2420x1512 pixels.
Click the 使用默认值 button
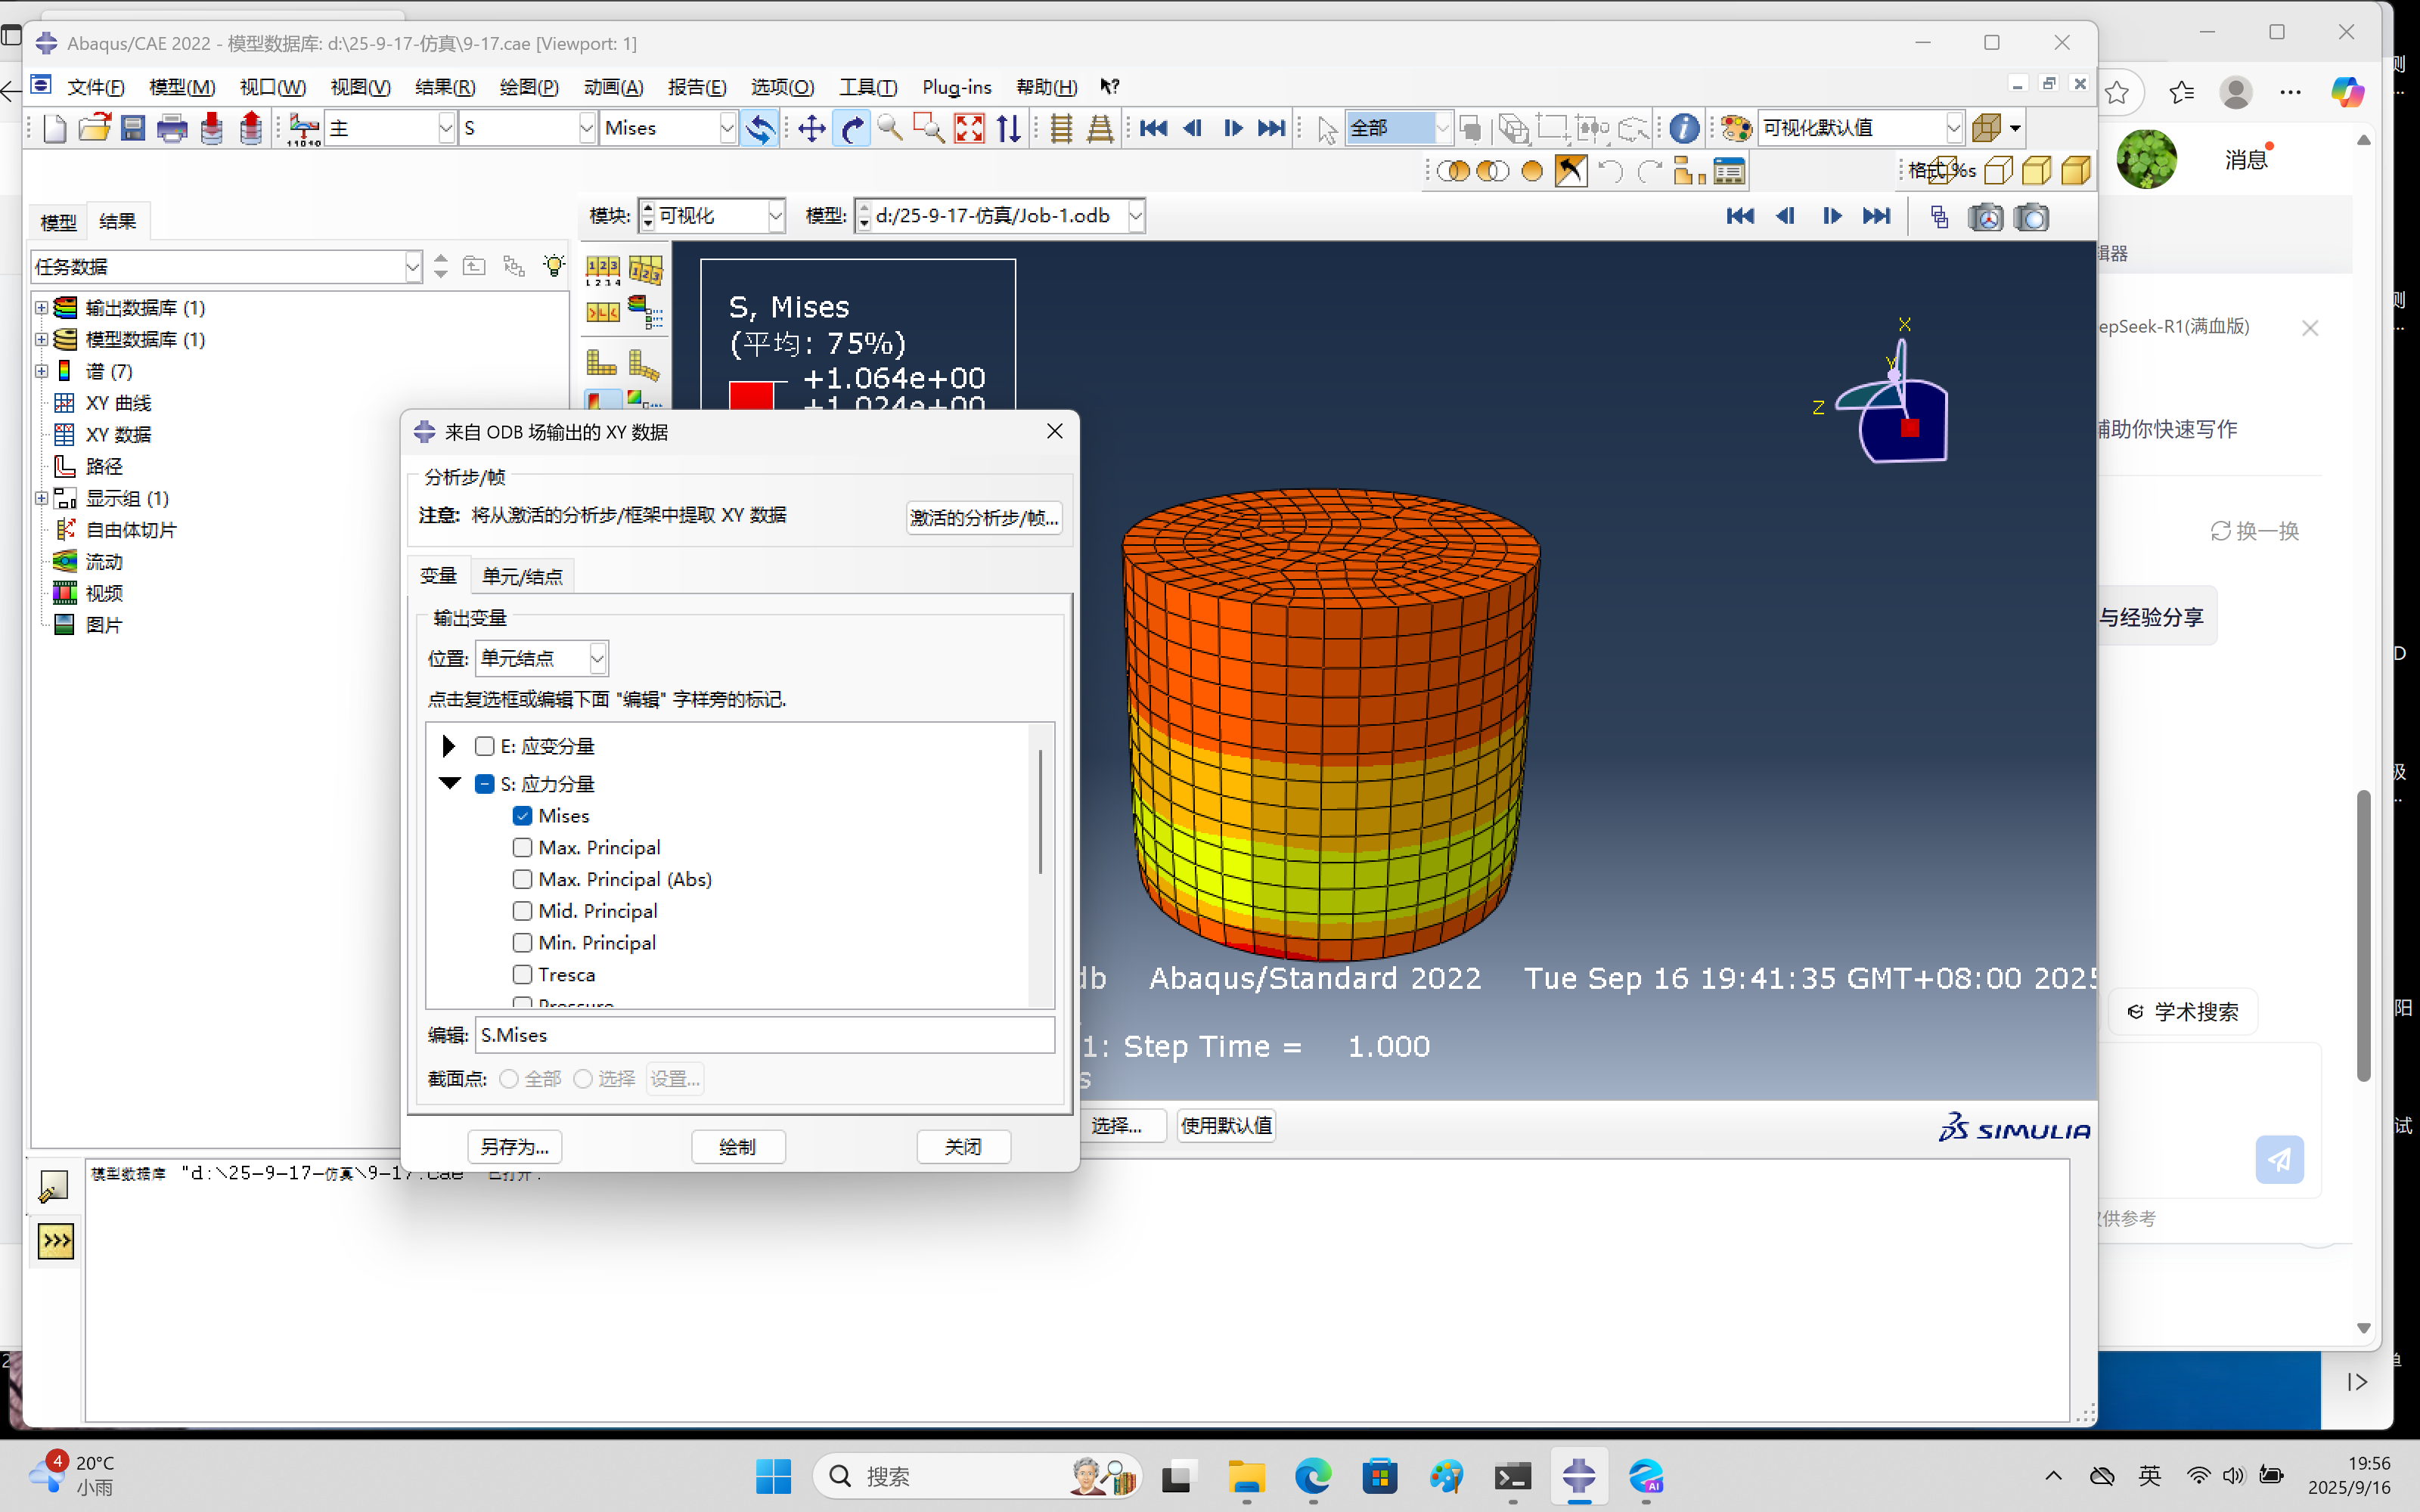[x=1226, y=1126]
